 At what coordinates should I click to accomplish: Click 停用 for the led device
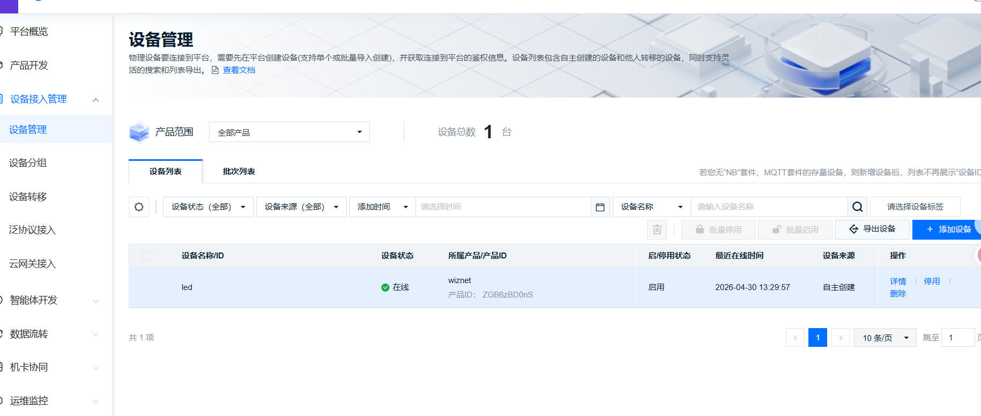pyautogui.click(x=932, y=281)
